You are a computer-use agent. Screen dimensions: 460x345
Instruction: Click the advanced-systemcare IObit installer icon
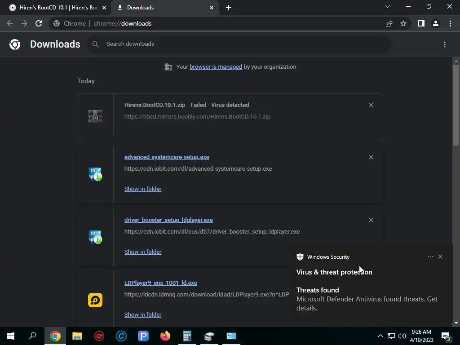tap(95, 174)
